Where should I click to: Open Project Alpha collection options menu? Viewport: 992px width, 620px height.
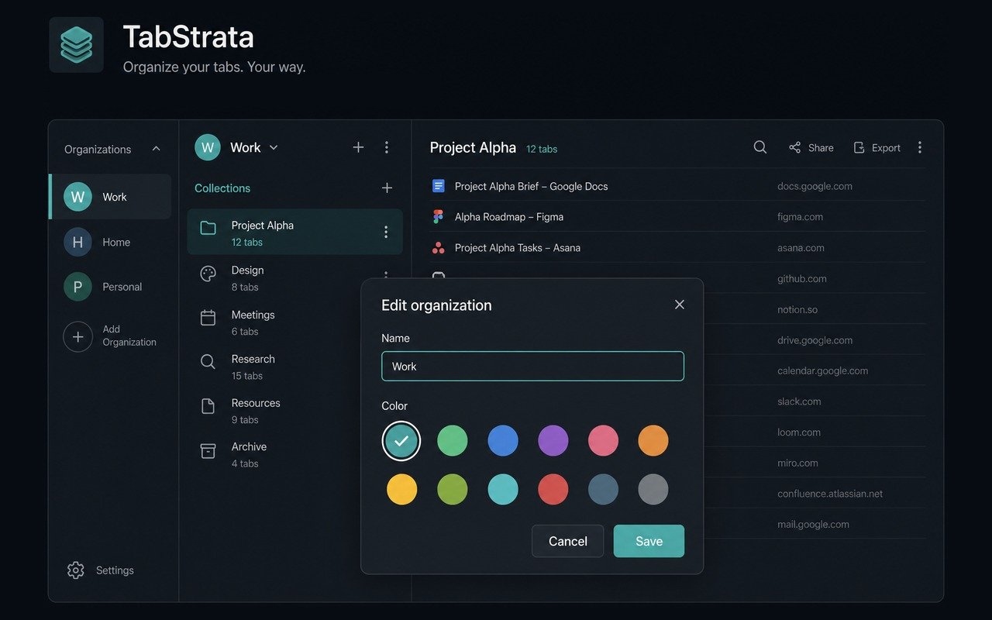coord(386,232)
